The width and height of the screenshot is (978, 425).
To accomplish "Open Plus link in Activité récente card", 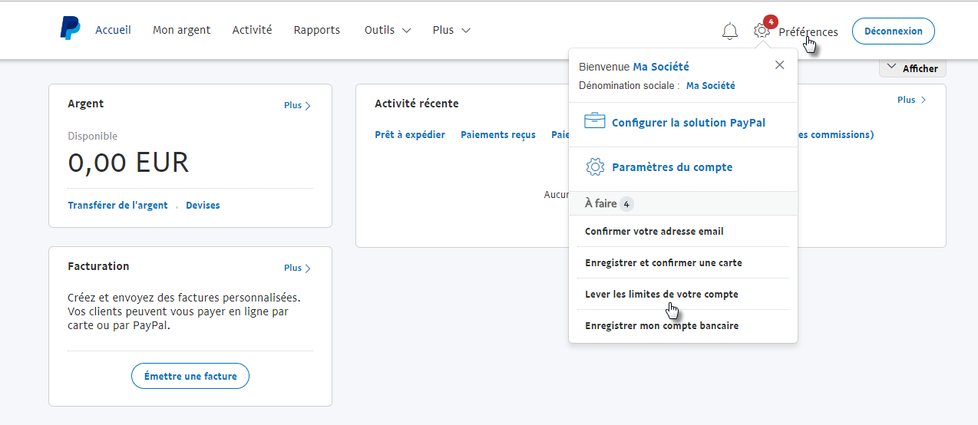I will [x=912, y=100].
